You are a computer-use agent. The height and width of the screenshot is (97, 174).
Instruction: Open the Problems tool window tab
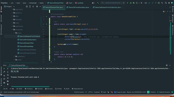tap(29, 89)
